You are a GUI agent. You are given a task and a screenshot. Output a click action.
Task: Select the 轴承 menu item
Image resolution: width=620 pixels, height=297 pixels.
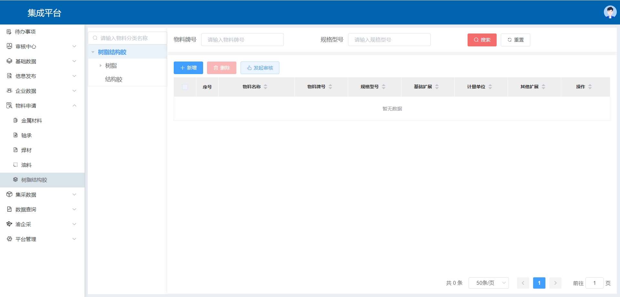click(x=26, y=135)
